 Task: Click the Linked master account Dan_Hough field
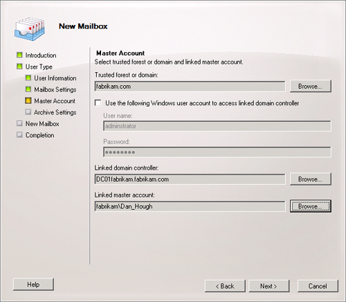click(x=190, y=206)
